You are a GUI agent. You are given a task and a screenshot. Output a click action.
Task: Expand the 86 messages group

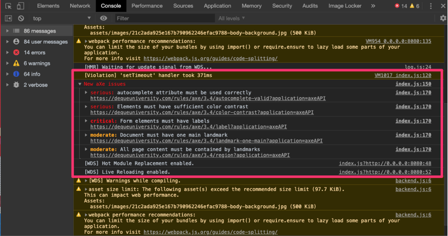pos(7,31)
